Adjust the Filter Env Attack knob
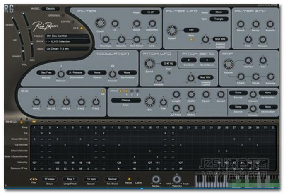The width and height of the screenshot is (284, 194). (241, 24)
